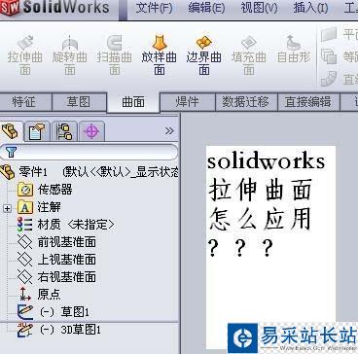The width and height of the screenshot is (358, 354).
Task: Switch to the 数据迁移 data migration tab
Action: tap(246, 102)
